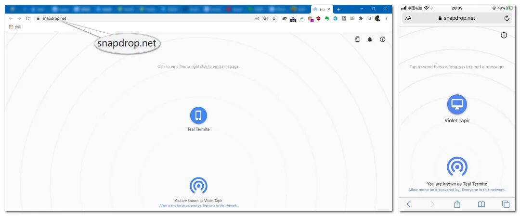Viewport: 520px width, 216px height.
Task: Tap the 'Violet Tapir' device name label
Action: 457,121
